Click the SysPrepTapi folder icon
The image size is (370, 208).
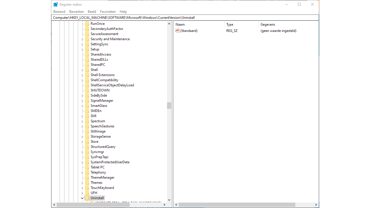[x=87, y=157]
